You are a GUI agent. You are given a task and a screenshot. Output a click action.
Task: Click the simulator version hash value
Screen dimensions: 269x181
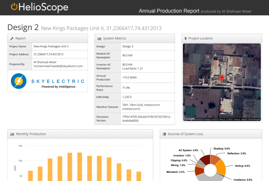pos(146,119)
